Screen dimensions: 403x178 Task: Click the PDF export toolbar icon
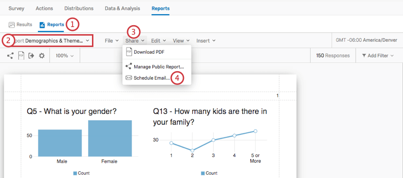[x=21, y=56]
